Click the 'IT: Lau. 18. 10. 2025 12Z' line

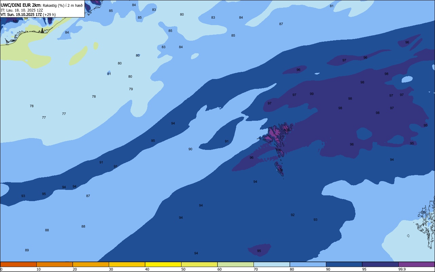tap(22, 10)
